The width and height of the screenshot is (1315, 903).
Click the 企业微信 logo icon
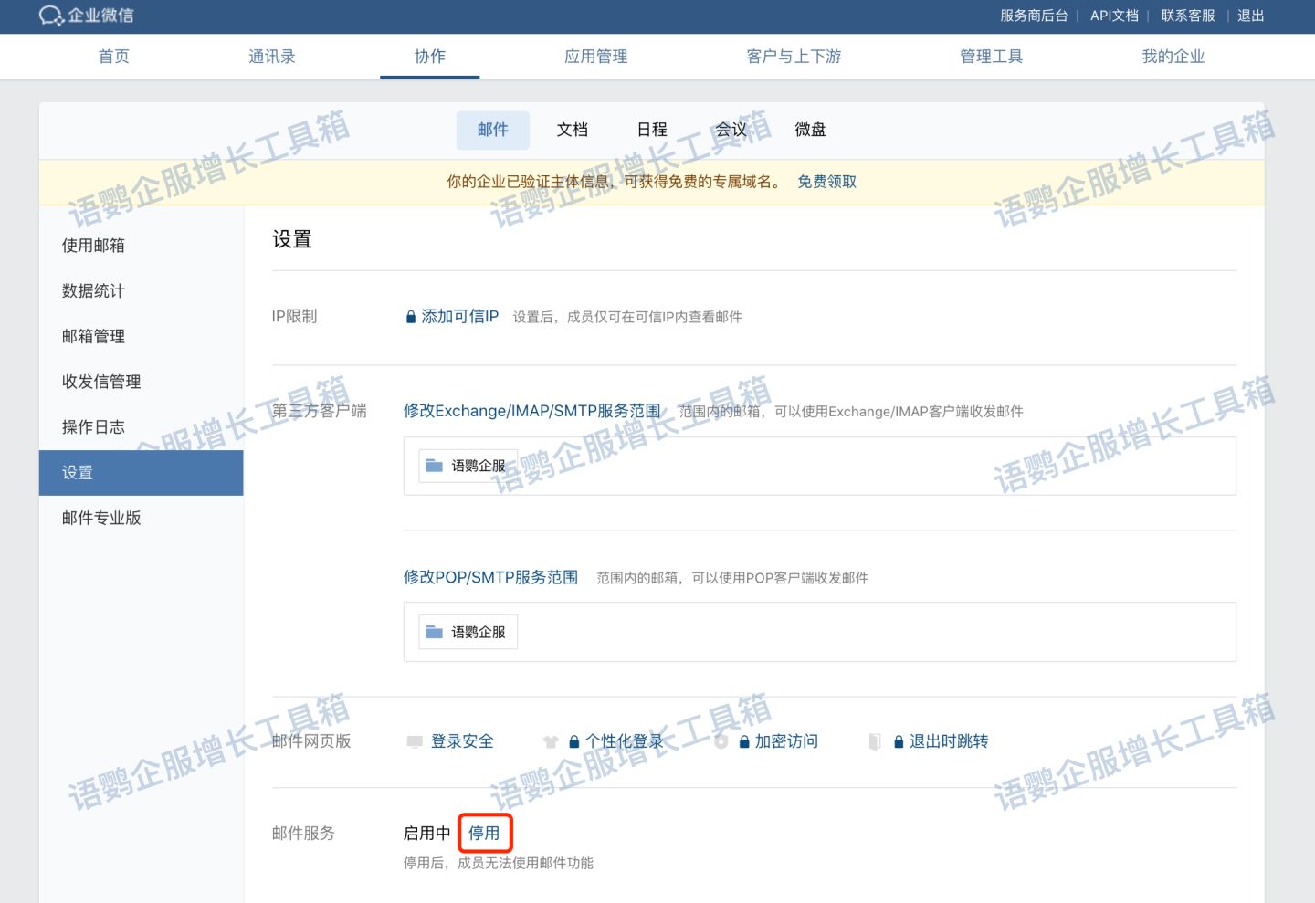(51, 16)
